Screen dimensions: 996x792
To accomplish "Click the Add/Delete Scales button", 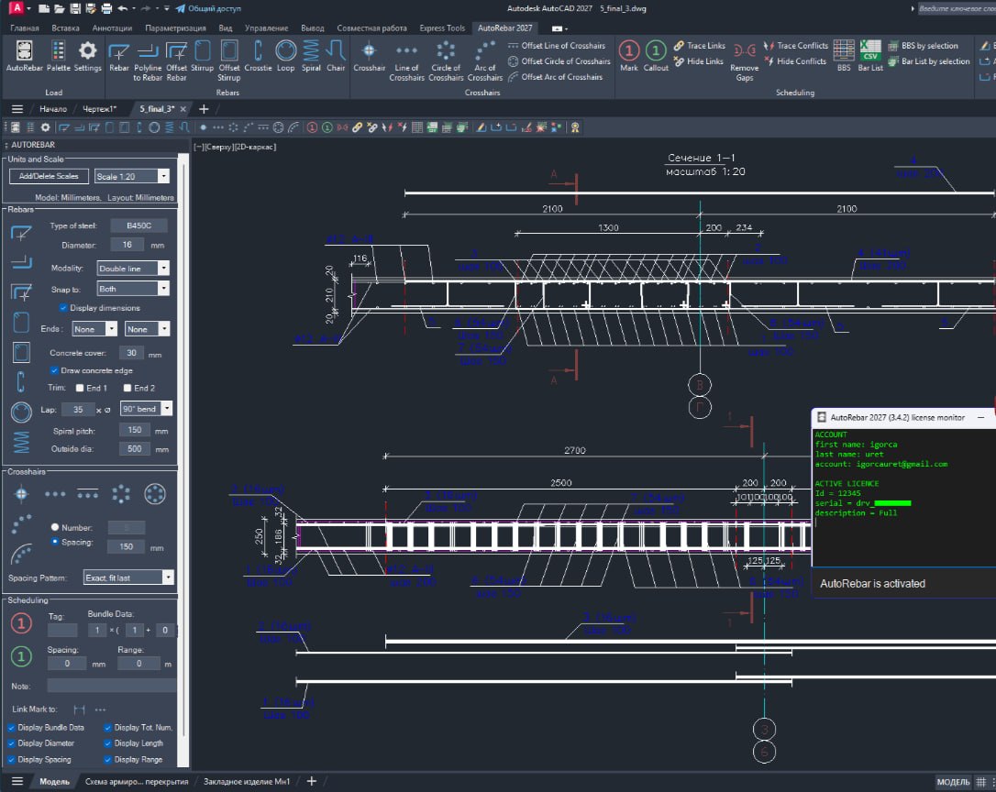I will (49, 176).
